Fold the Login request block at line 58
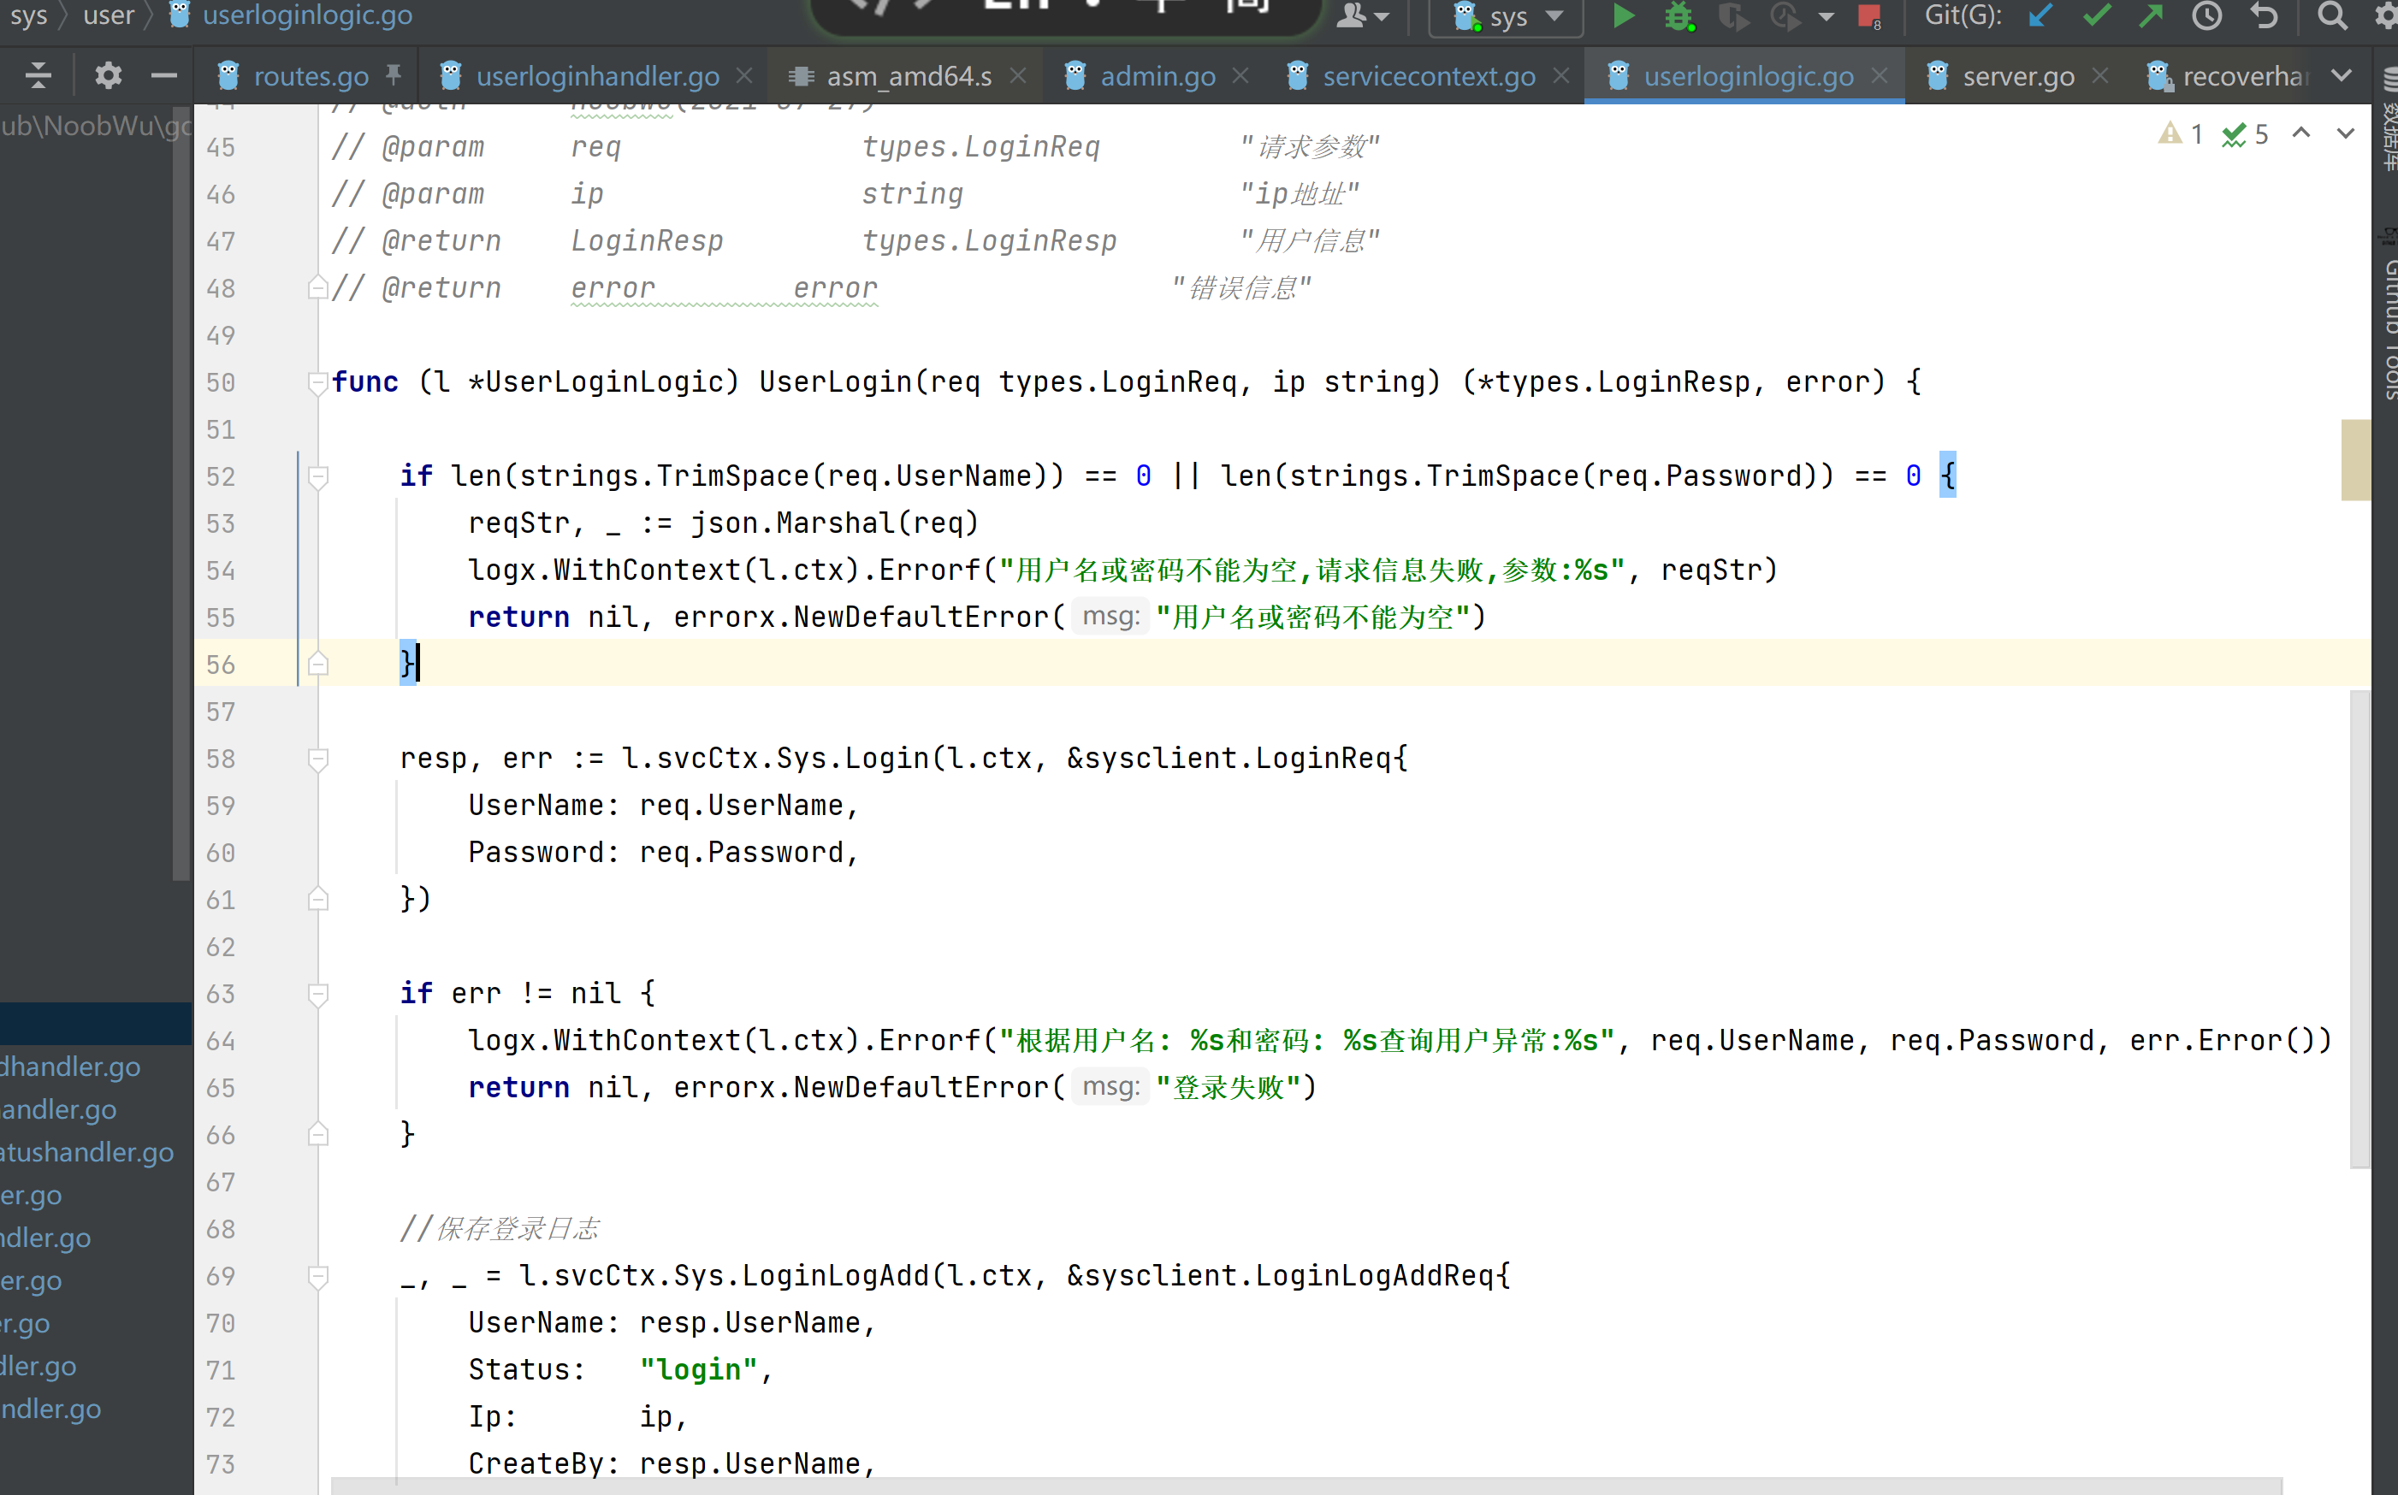 click(317, 759)
